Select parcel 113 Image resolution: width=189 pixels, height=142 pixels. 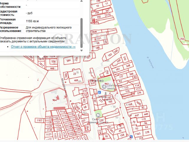pyautogui.click(x=126, y=88)
